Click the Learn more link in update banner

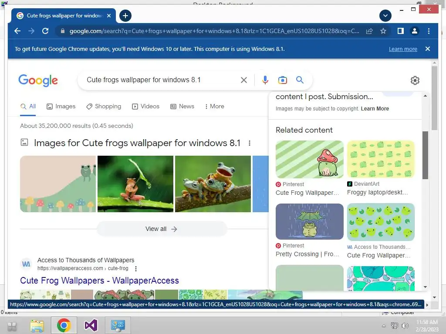click(x=403, y=49)
